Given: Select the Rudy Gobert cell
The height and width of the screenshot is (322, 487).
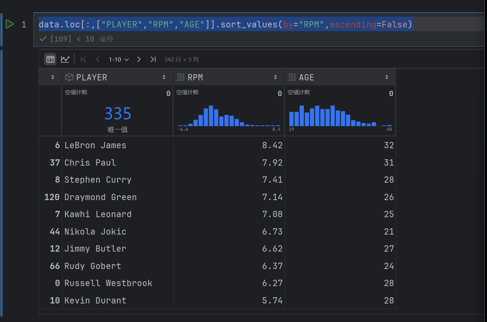Looking at the screenshot, I should 117,266.
